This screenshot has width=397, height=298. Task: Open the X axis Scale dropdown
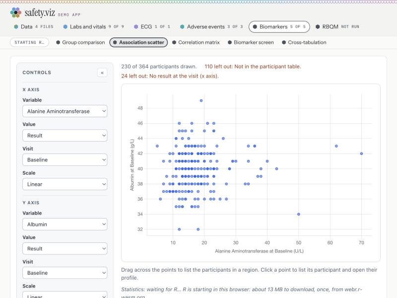point(65,184)
